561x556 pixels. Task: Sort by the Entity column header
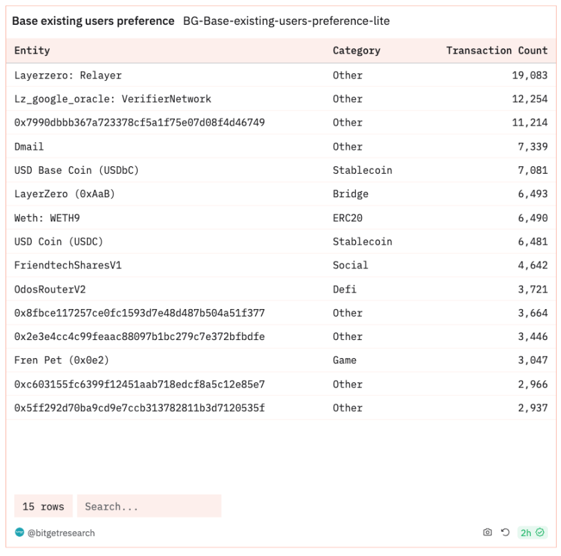pyautogui.click(x=32, y=50)
